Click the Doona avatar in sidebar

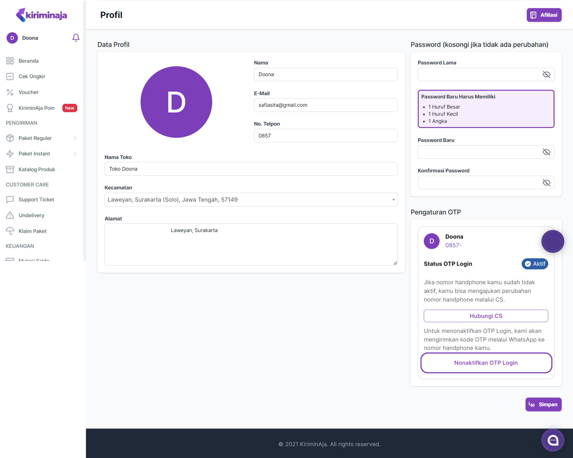pyautogui.click(x=12, y=38)
